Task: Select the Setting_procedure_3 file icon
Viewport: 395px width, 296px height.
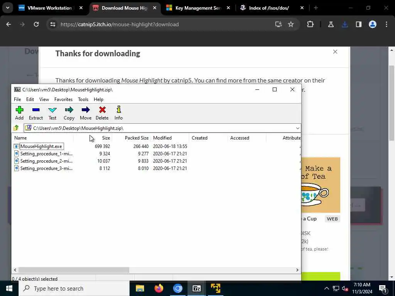Action: pyautogui.click(x=17, y=168)
